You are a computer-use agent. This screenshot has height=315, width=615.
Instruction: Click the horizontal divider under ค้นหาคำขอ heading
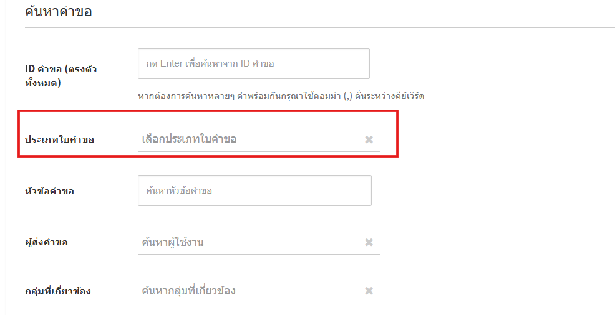pyautogui.click(x=312, y=27)
